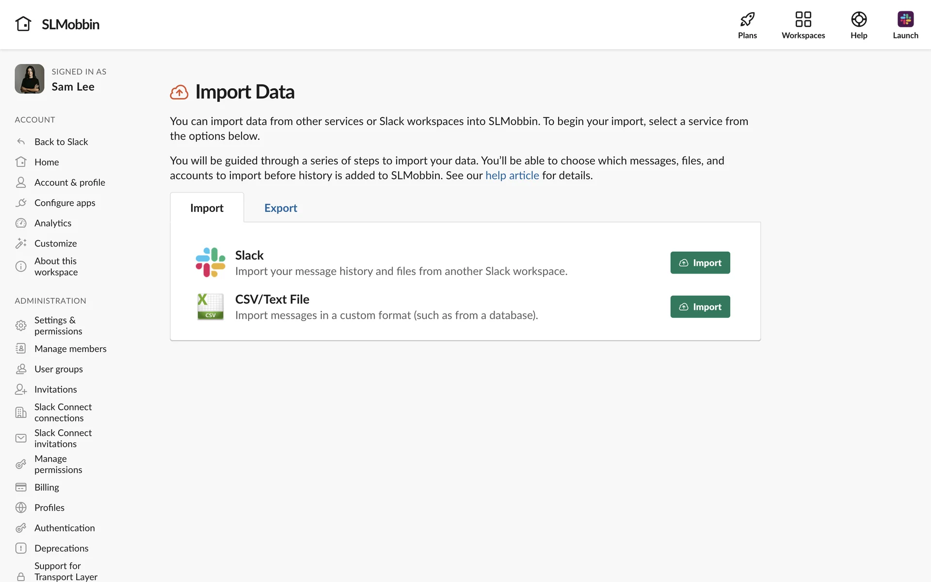
Task: Open Manage members in sidebar
Action: point(70,349)
